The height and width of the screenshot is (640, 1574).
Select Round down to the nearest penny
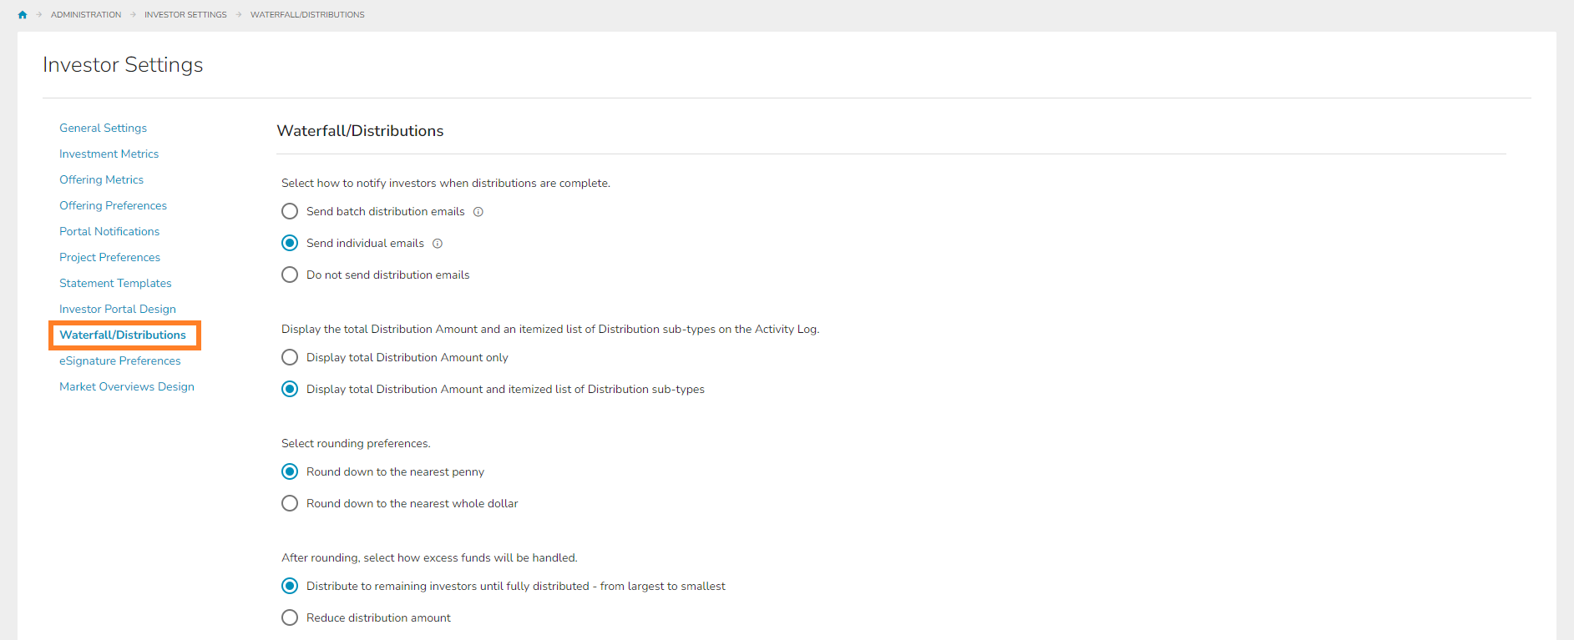(x=290, y=472)
